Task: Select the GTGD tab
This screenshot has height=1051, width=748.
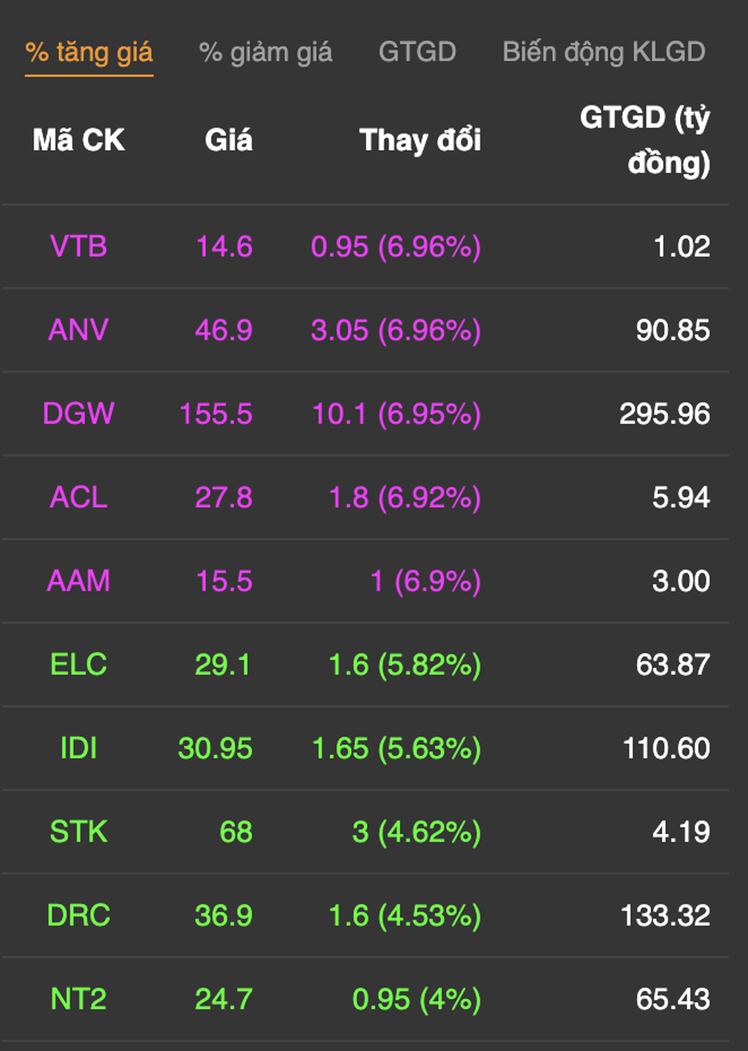Action: (417, 52)
